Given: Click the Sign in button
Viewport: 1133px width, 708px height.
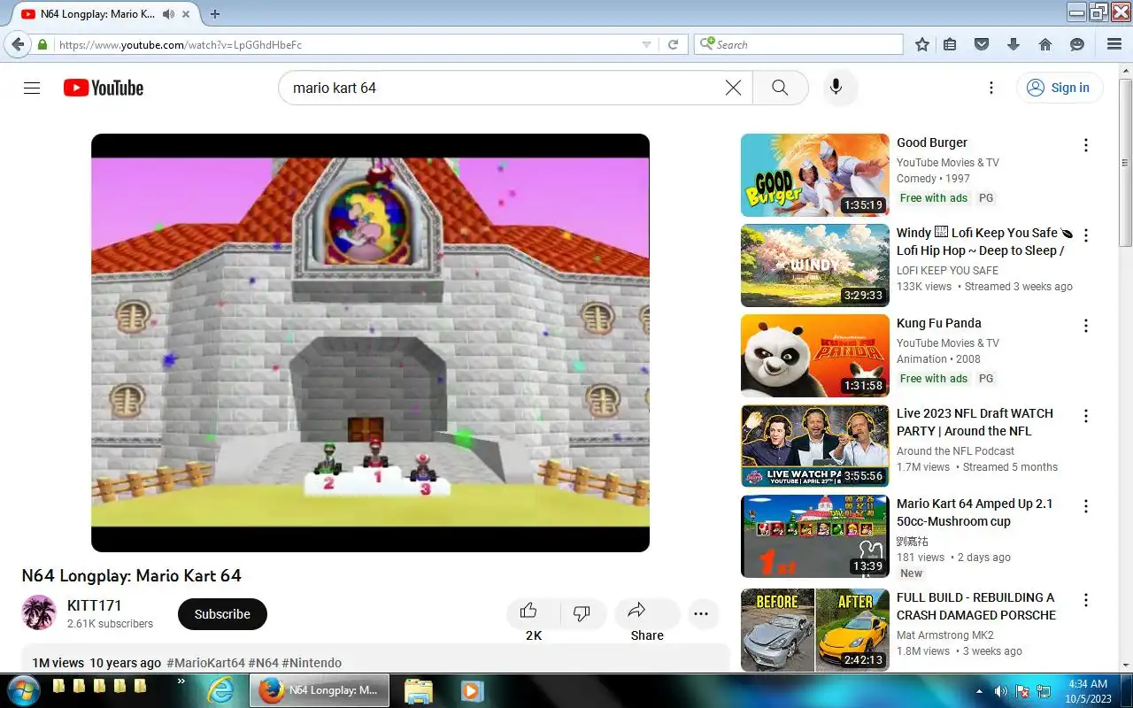Looking at the screenshot, I should pyautogui.click(x=1060, y=88).
